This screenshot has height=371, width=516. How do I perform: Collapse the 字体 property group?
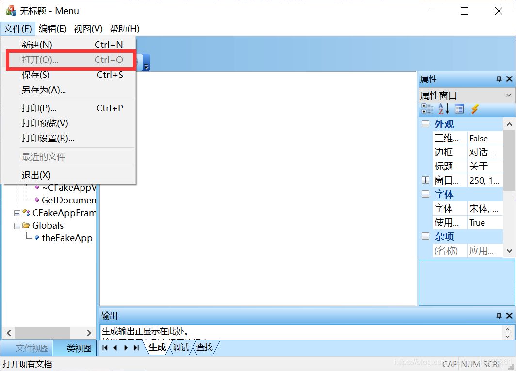pos(425,194)
